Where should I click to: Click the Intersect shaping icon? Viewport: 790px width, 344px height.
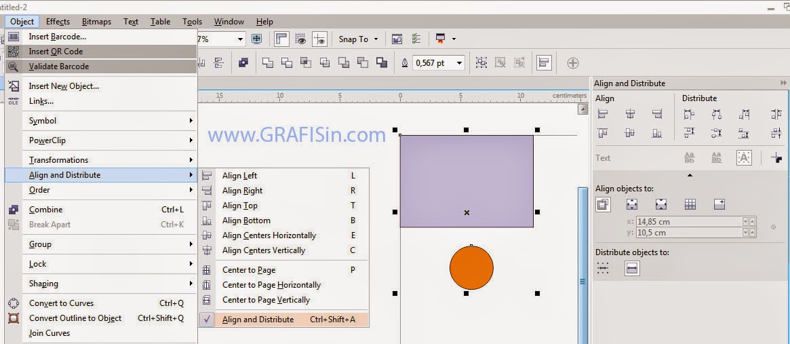[306, 62]
